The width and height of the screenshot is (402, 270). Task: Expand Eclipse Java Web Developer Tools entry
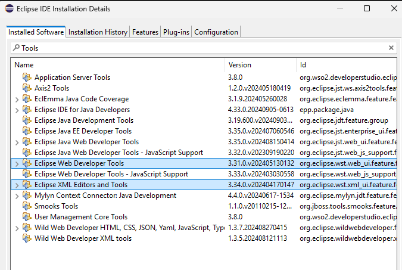tap(17, 142)
